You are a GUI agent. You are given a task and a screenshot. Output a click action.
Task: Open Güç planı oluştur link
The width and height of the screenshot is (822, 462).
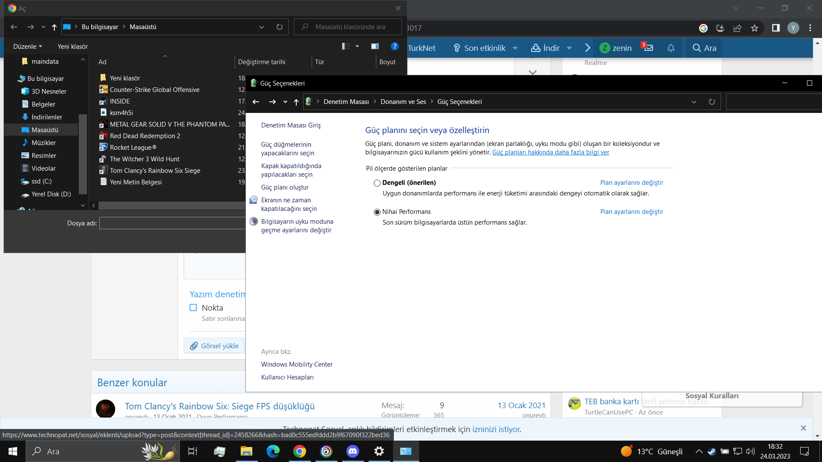284,187
